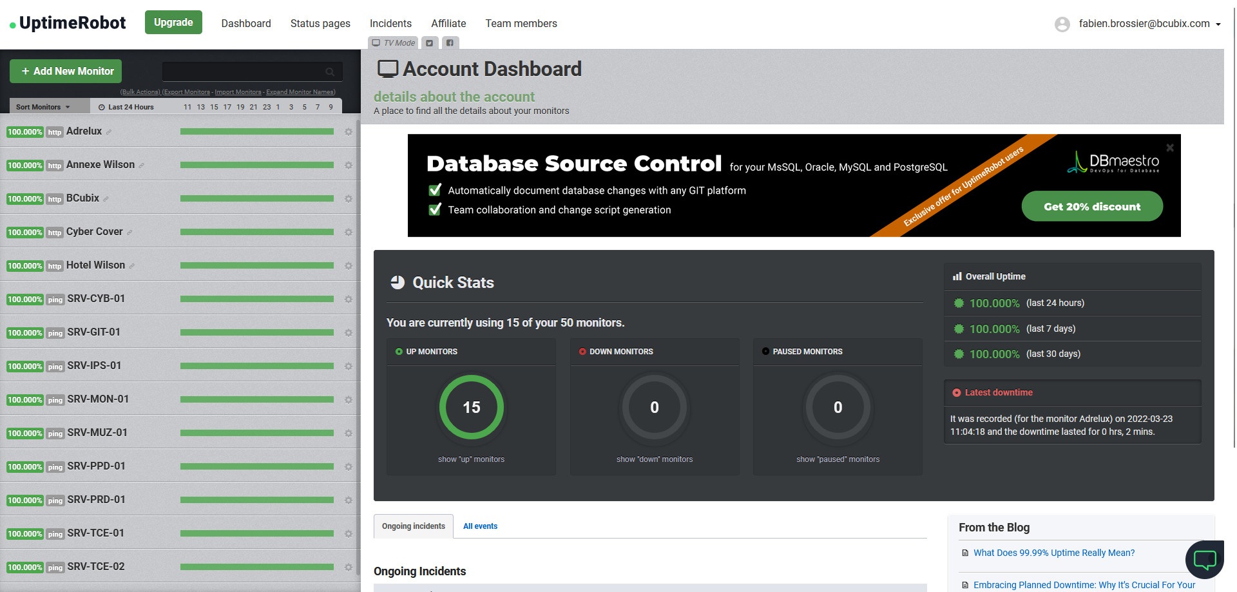Click Add New Monitor button

point(66,72)
